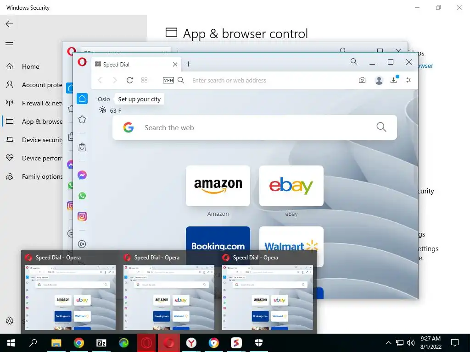This screenshot has height=352, width=470.
Task: Open the Player icon in Opera sidebar
Action: (x=82, y=244)
